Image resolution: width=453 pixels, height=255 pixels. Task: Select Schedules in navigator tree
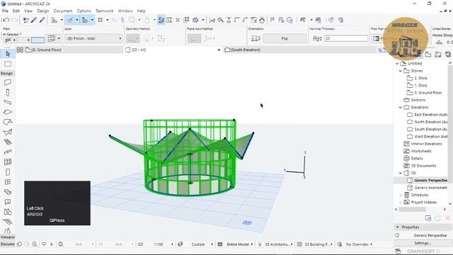[420, 195]
